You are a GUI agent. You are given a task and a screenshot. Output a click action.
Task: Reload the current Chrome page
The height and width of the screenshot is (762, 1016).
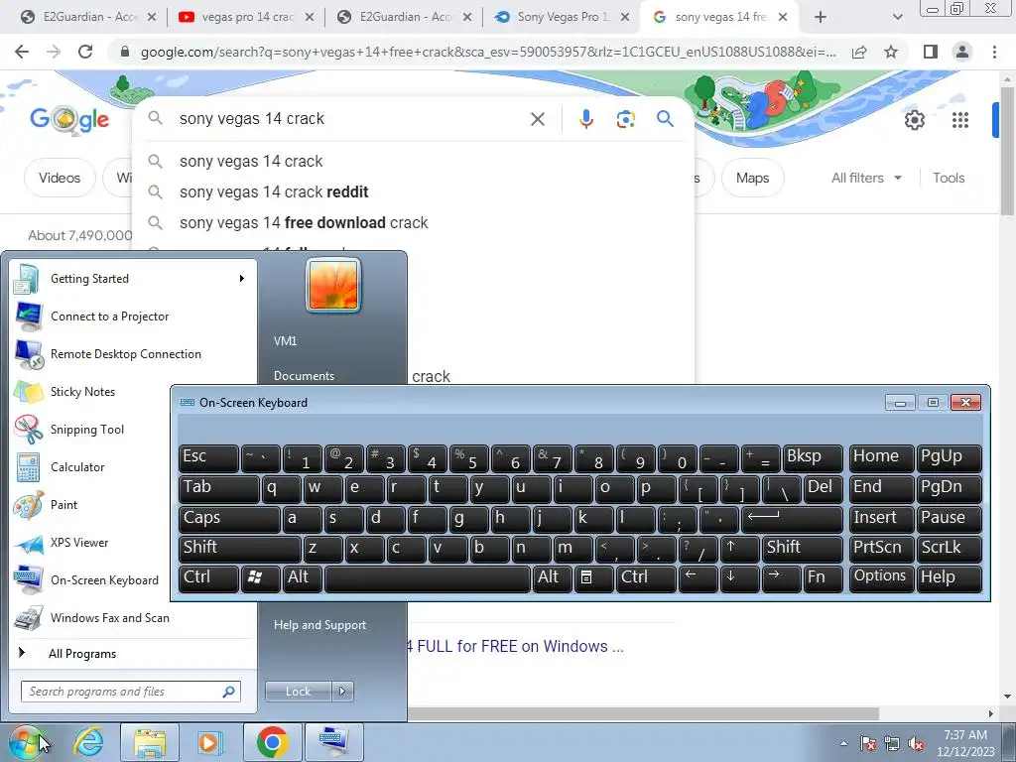click(x=85, y=52)
